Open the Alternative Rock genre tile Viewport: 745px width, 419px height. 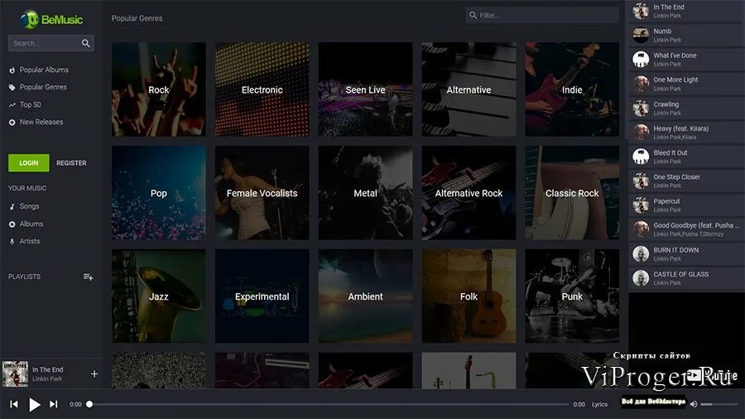(x=469, y=193)
